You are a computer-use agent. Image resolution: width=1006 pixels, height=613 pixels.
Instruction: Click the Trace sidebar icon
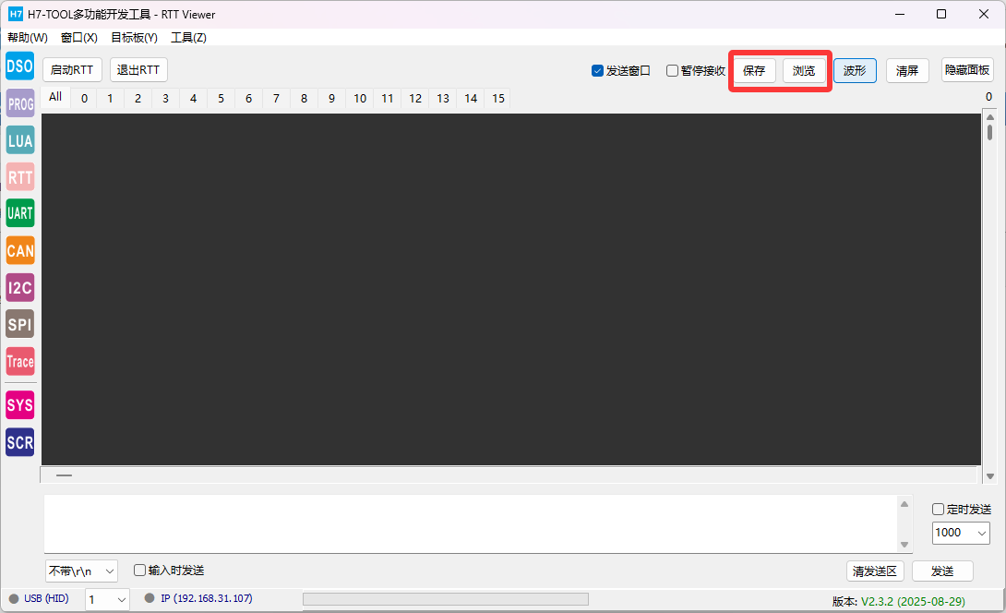click(x=19, y=361)
